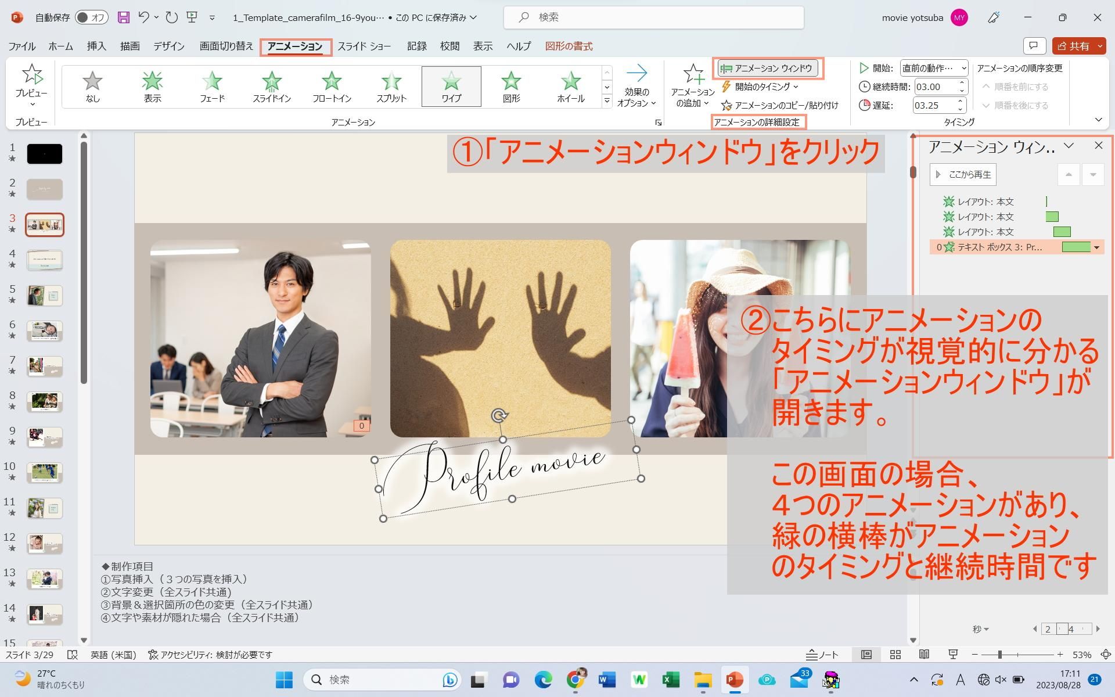Open the Home (ホーム) tab
Viewport: 1115px width, 697px height.
[60, 46]
